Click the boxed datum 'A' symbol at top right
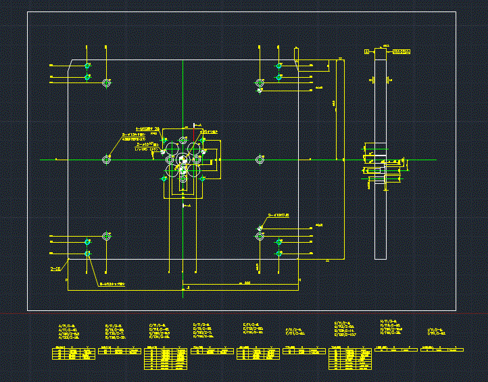Viewport: 488px width, 382px height. pyautogui.click(x=367, y=51)
